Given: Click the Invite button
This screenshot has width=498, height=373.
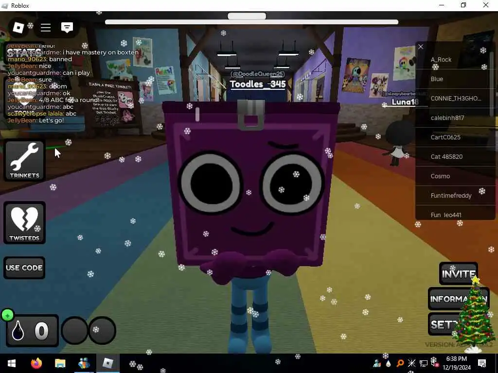Looking at the screenshot, I should (458, 273).
